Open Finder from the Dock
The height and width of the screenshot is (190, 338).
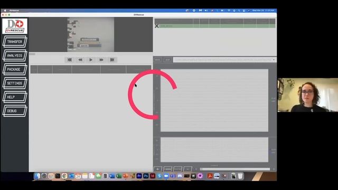click(x=37, y=176)
